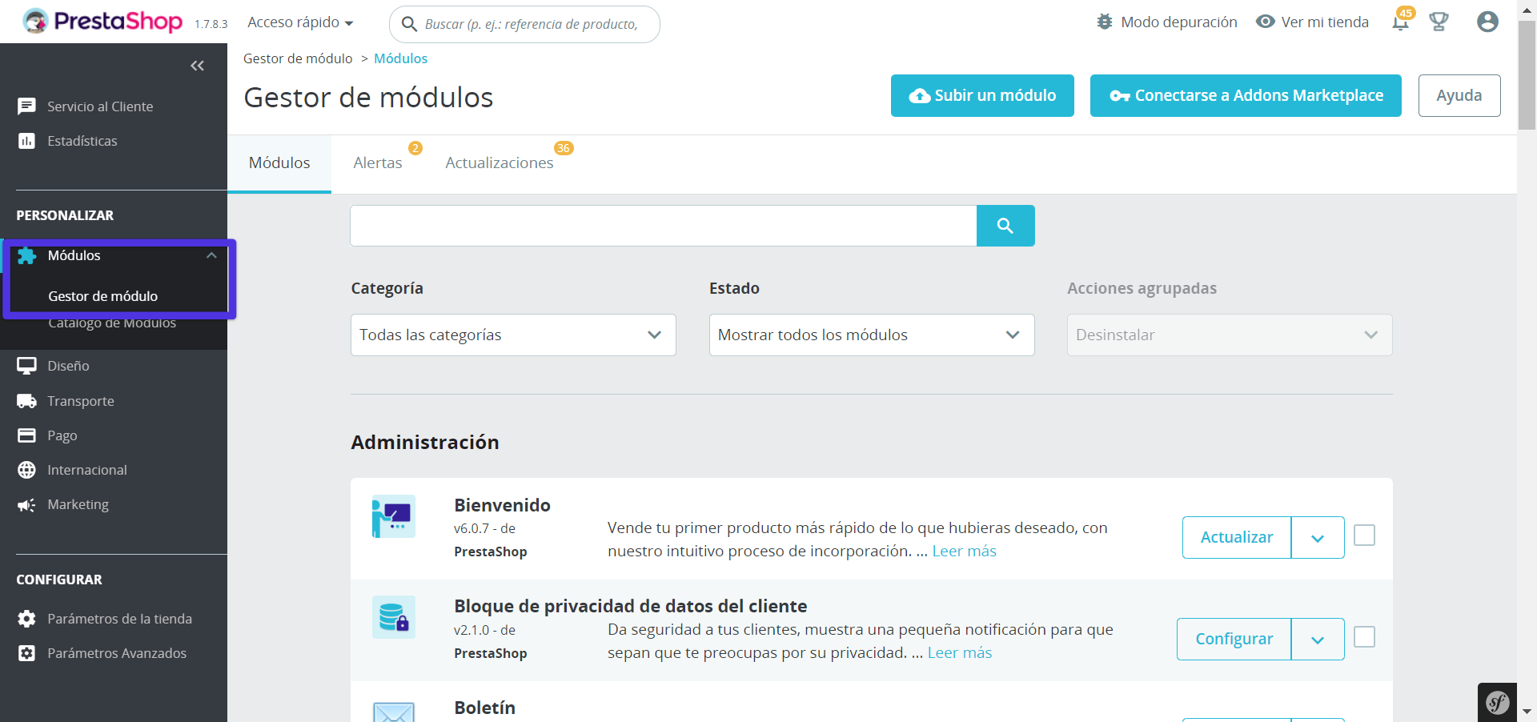Click Leer más for Bienvenido module

point(964,551)
